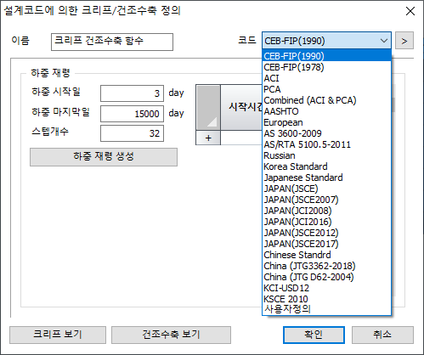Image resolution: width=424 pixels, height=355 pixels.
Task: Pick AASHTO from the dropdown list
Action: (x=327, y=111)
